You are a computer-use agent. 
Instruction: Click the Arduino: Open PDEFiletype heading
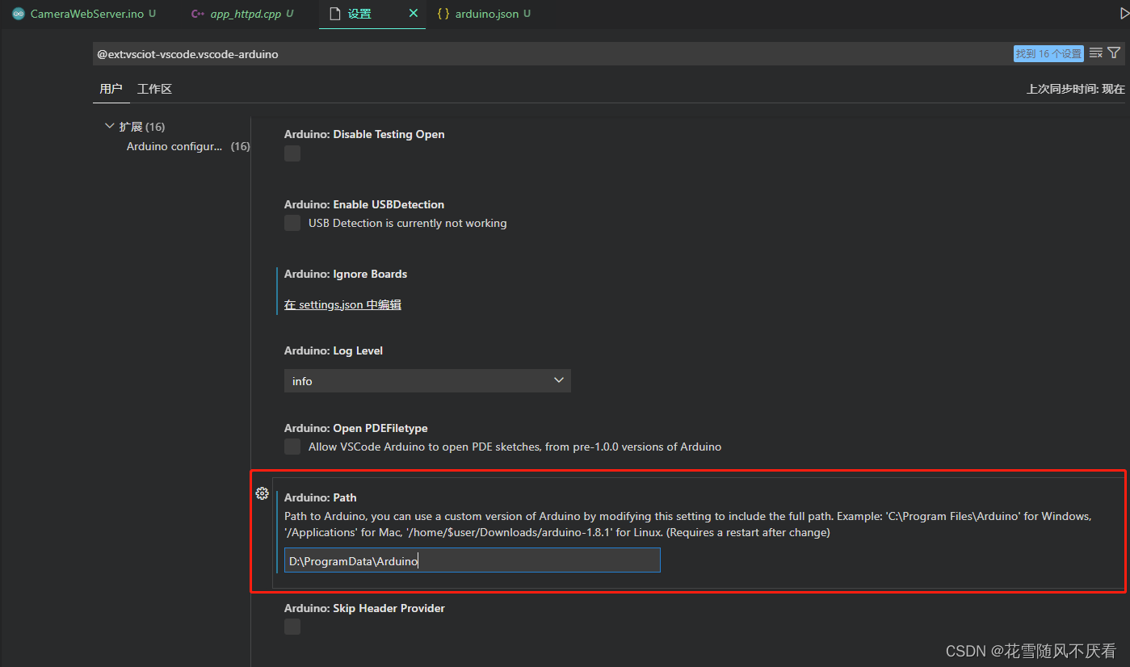pyautogui.click(x=356, y=428)
